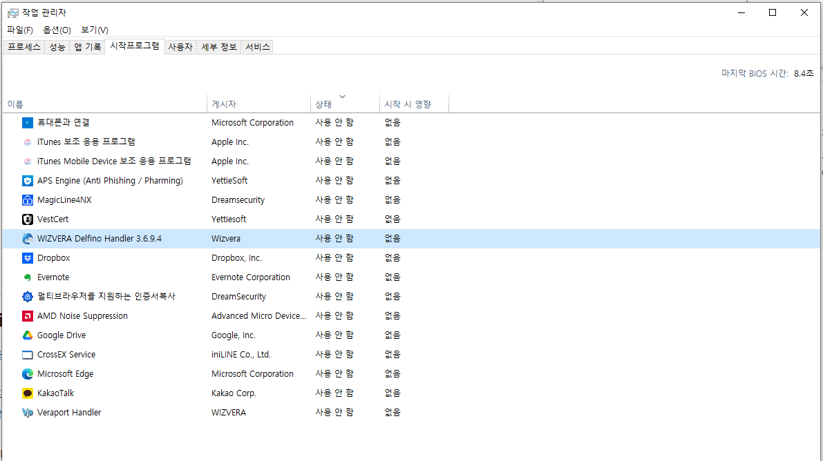This screenshot has height=461, width=823.
Task: Click publisher Google, Inc.
Action: tap(234, 335)
